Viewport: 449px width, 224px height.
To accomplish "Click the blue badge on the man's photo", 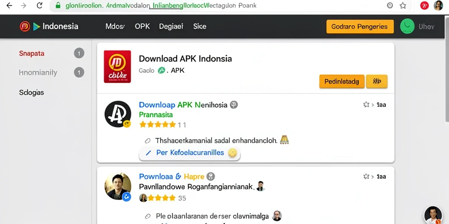I will pos(127,196).
